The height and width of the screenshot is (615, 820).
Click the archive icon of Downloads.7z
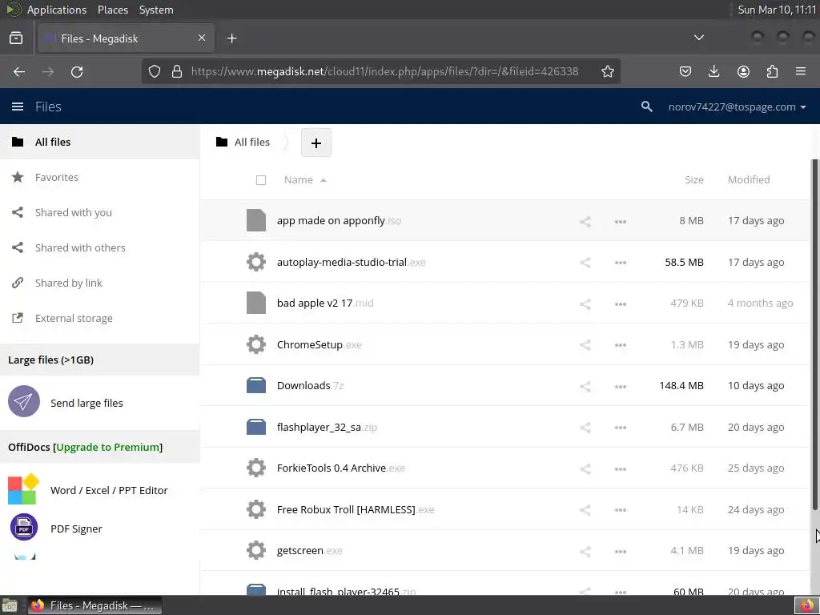point(256,385)
